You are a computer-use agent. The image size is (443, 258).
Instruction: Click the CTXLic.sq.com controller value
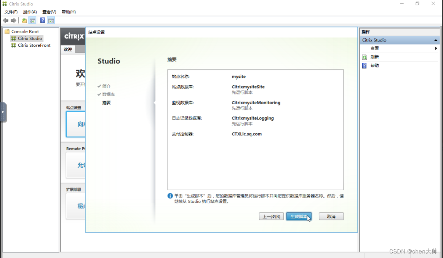[247, 134]
